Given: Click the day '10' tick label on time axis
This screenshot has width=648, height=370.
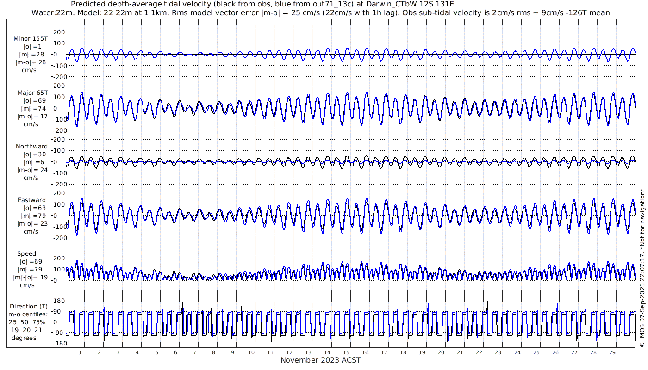Looking at the screenshot, I should point(251,352).
